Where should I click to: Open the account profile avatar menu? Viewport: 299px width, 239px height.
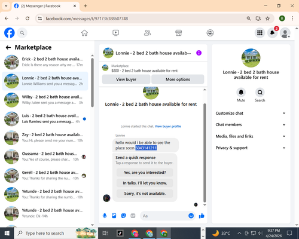coord(285,33)
